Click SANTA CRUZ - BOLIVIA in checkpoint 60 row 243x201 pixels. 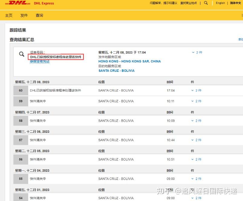[116, 91]
